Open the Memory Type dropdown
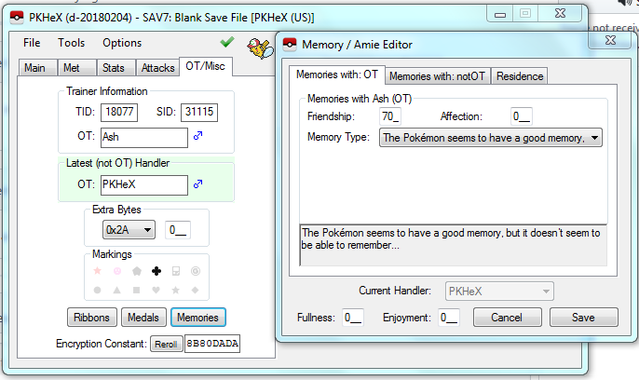639x380 pixels. coord(491,138)
